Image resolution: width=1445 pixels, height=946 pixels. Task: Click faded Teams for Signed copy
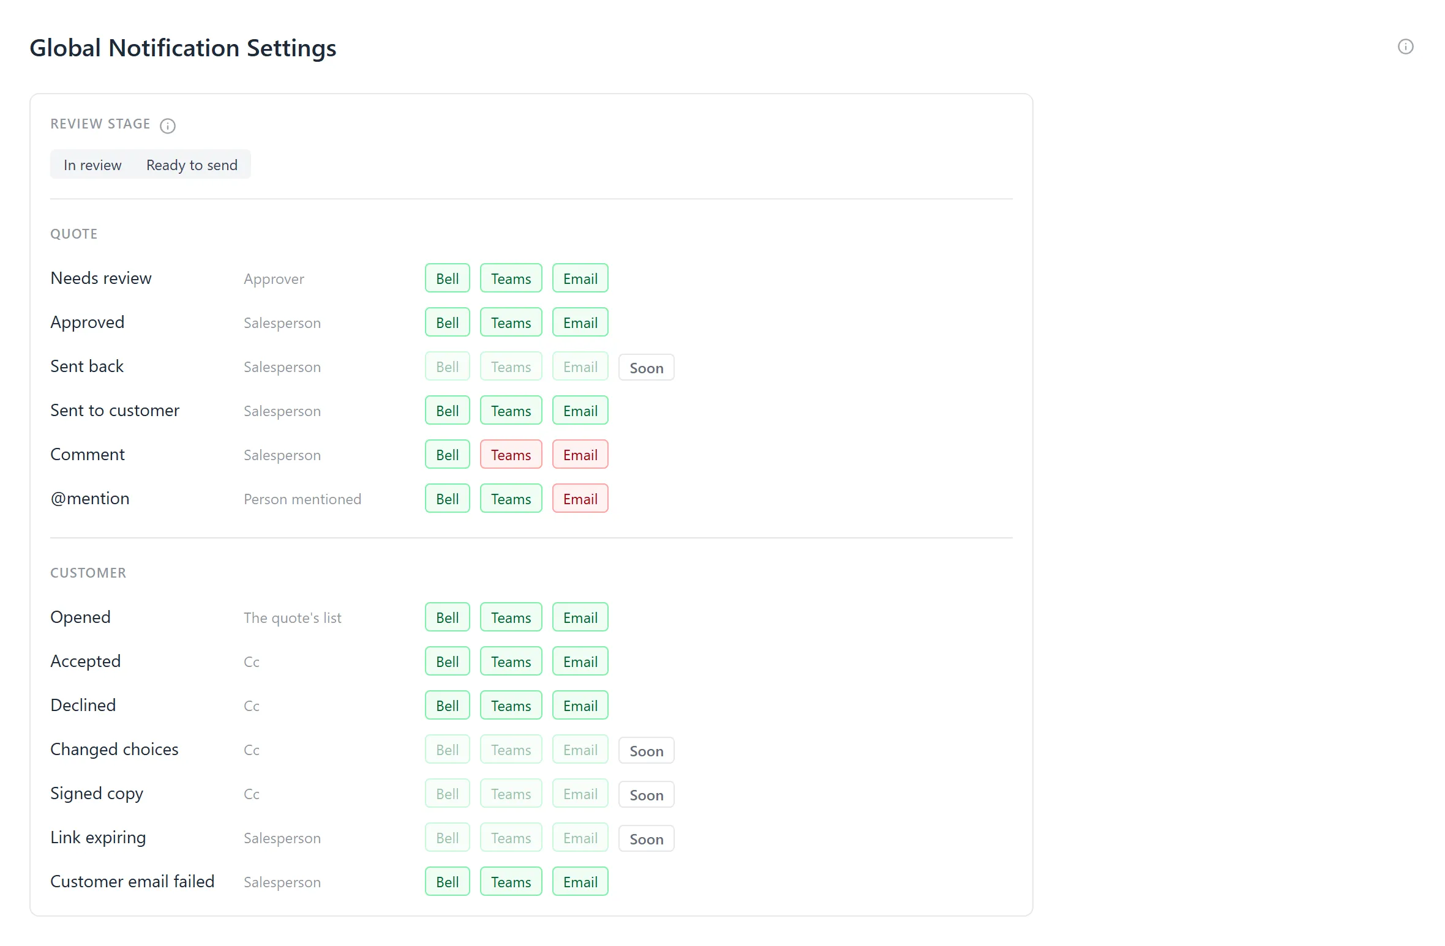[x=511, y=794]
